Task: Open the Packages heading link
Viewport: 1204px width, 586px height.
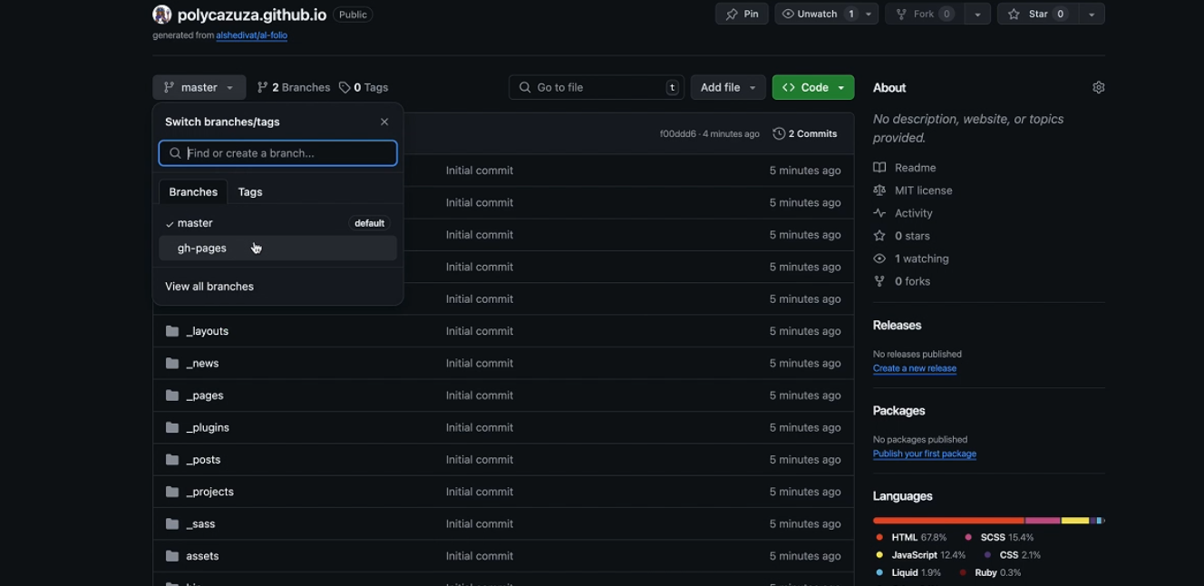Action: click(898, 411)
